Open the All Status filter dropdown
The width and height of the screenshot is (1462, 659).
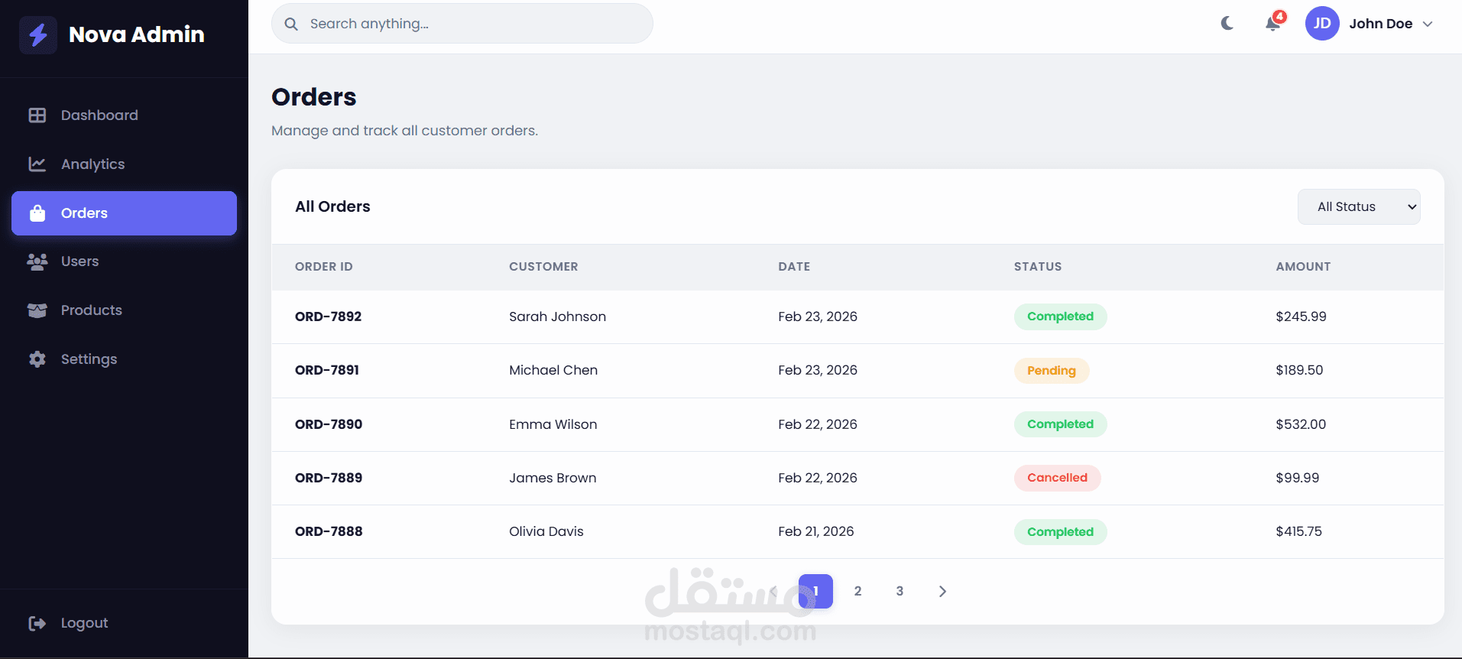coord(1358,206)
